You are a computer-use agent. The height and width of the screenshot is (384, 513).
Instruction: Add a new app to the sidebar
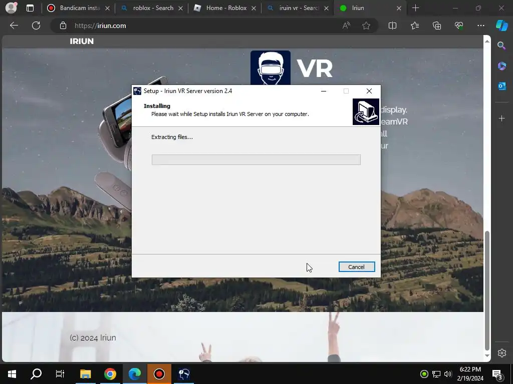pos(501,118)
